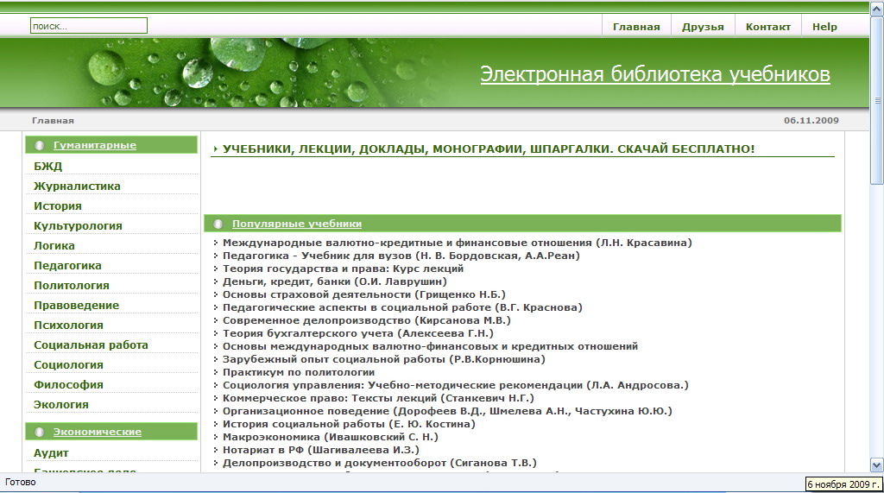Viewport: 884px width, 493px height.
Task: Select Журналистика in the sidebar
Action: (x=77, y=186)
